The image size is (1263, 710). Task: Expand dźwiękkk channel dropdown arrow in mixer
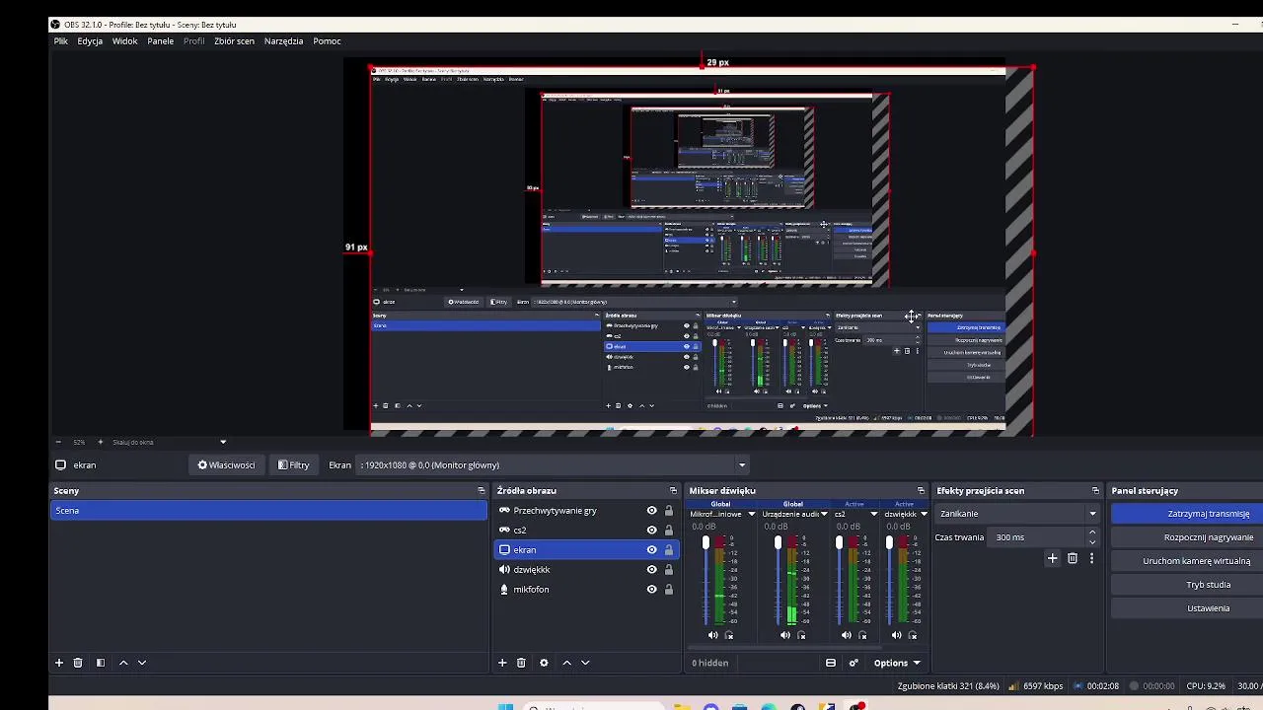click(x=924, y=514)
